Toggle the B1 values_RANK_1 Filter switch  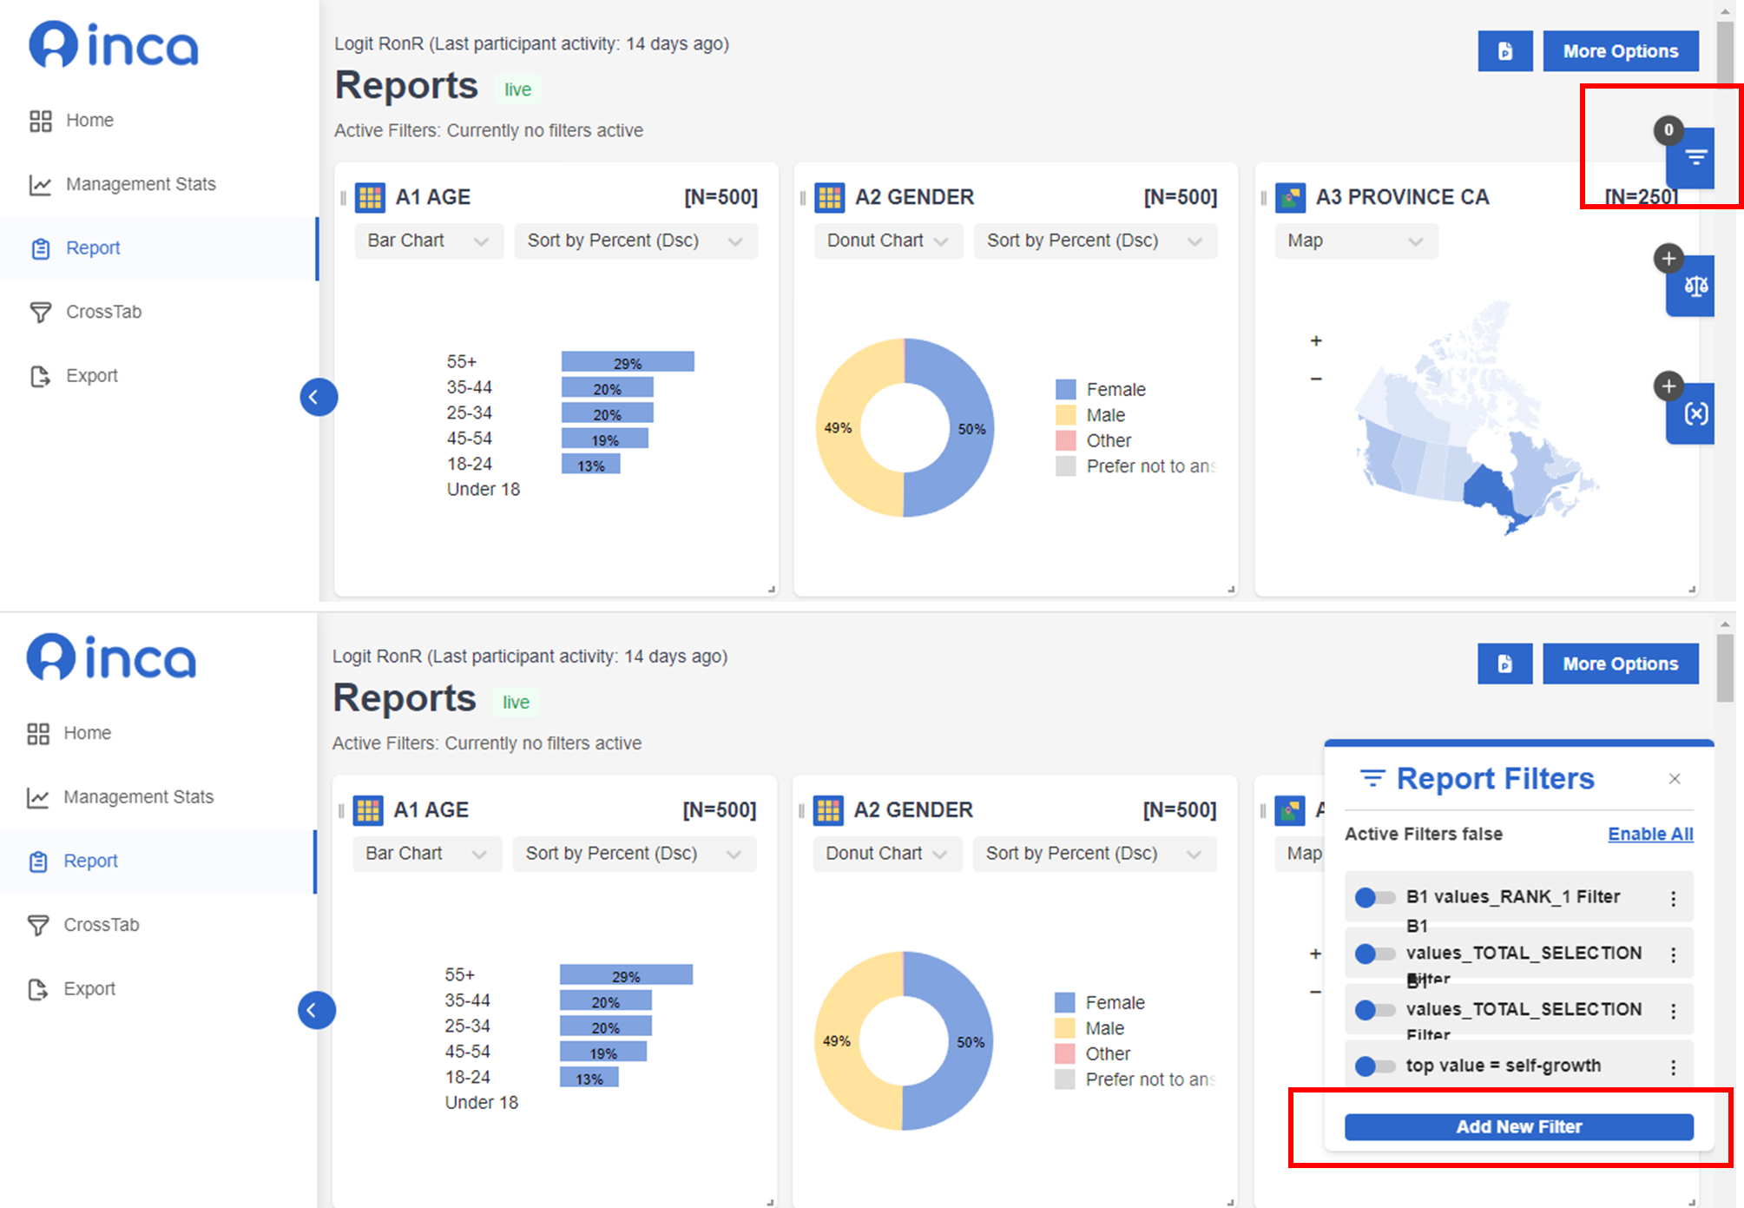coord(1374,898)
